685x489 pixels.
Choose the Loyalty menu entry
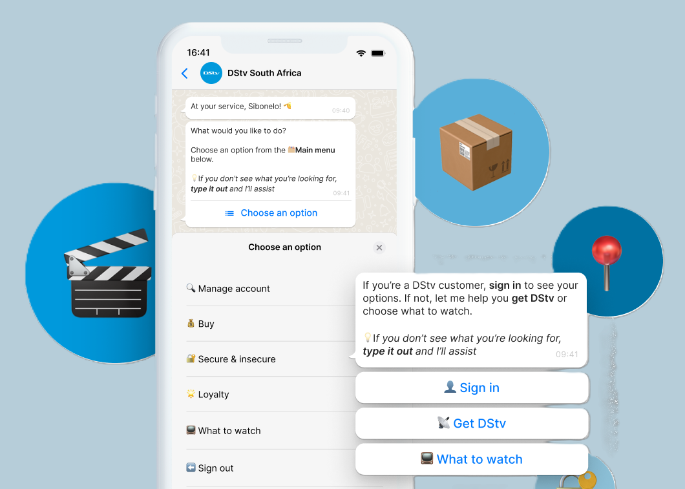(213, 395)
